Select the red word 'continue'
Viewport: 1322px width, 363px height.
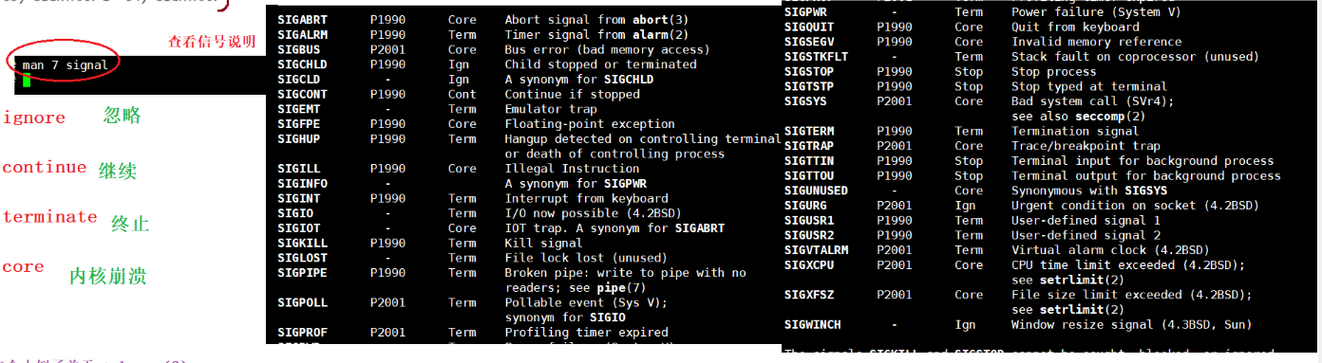pos(45,168)
